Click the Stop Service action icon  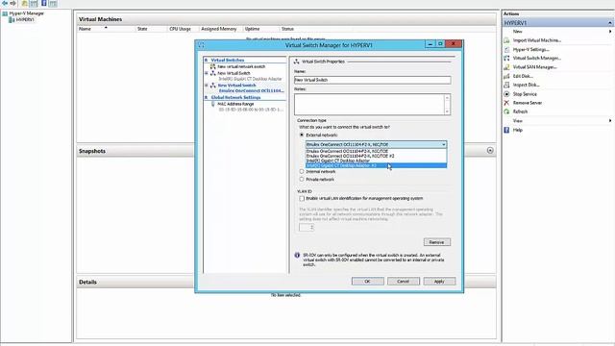(506, 94)
